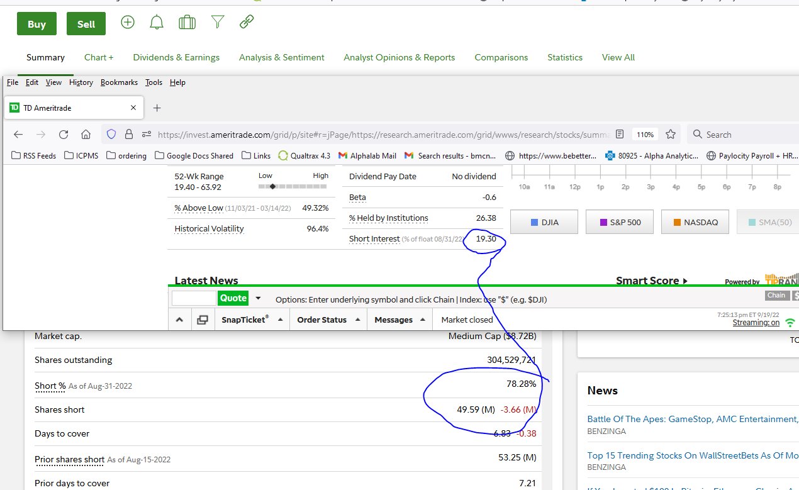Open the bebetter bookmark

[551, 155]
